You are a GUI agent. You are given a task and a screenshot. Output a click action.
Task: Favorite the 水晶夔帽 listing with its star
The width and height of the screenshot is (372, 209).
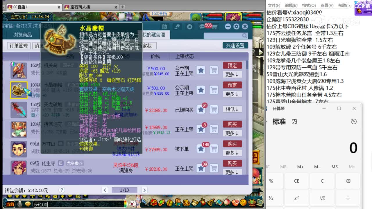201,90
